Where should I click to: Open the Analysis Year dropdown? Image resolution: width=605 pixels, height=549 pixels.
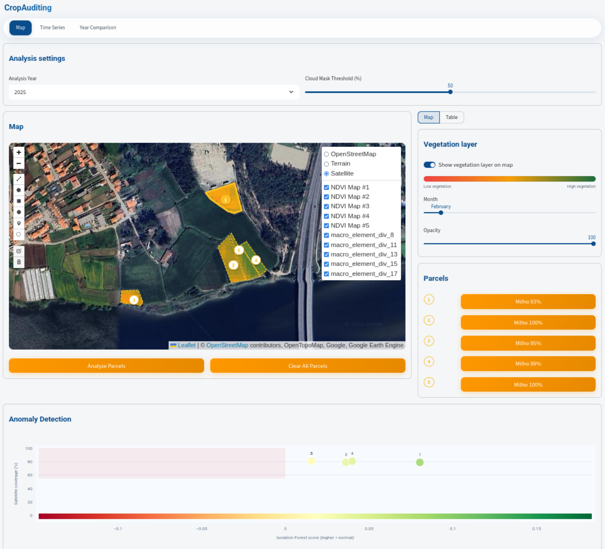click(154, 92)
